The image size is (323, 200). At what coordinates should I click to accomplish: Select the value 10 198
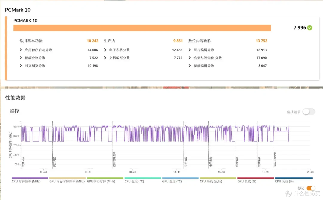(x=93, y=66)
